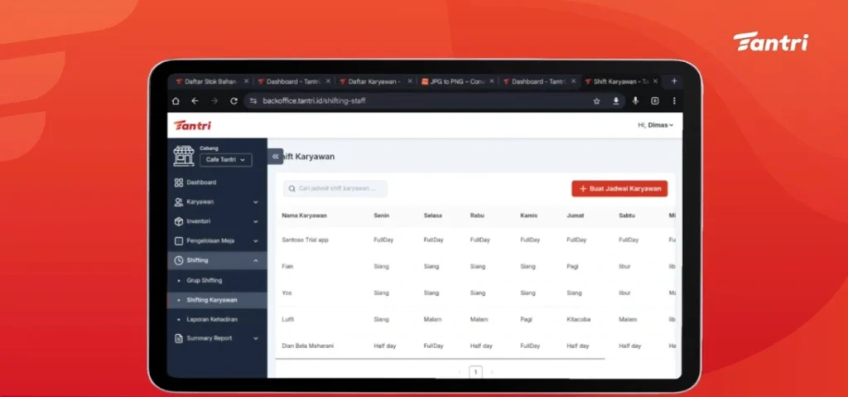
Task: Open the site info icon beside URL
Action: pos(253,101)
